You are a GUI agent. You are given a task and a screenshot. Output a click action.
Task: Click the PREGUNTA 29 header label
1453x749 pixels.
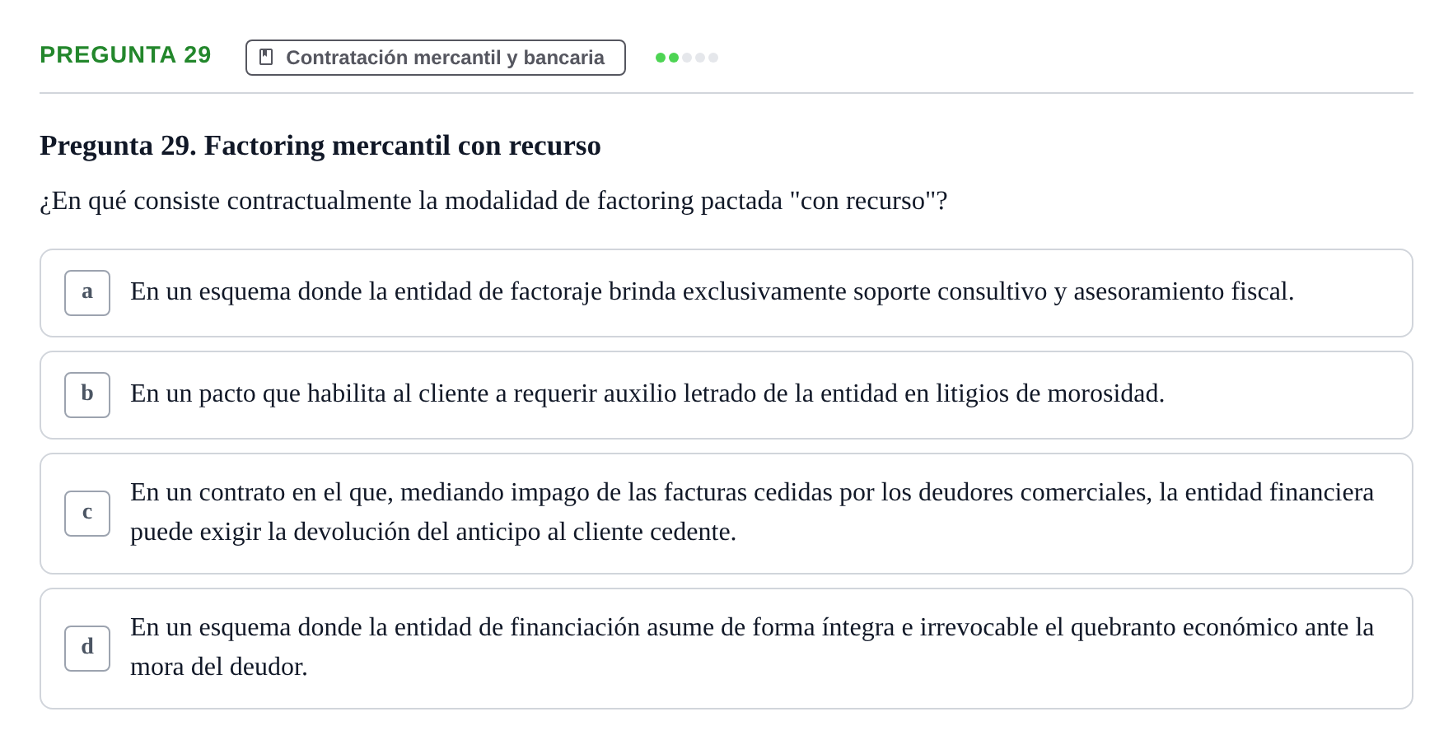125,55
